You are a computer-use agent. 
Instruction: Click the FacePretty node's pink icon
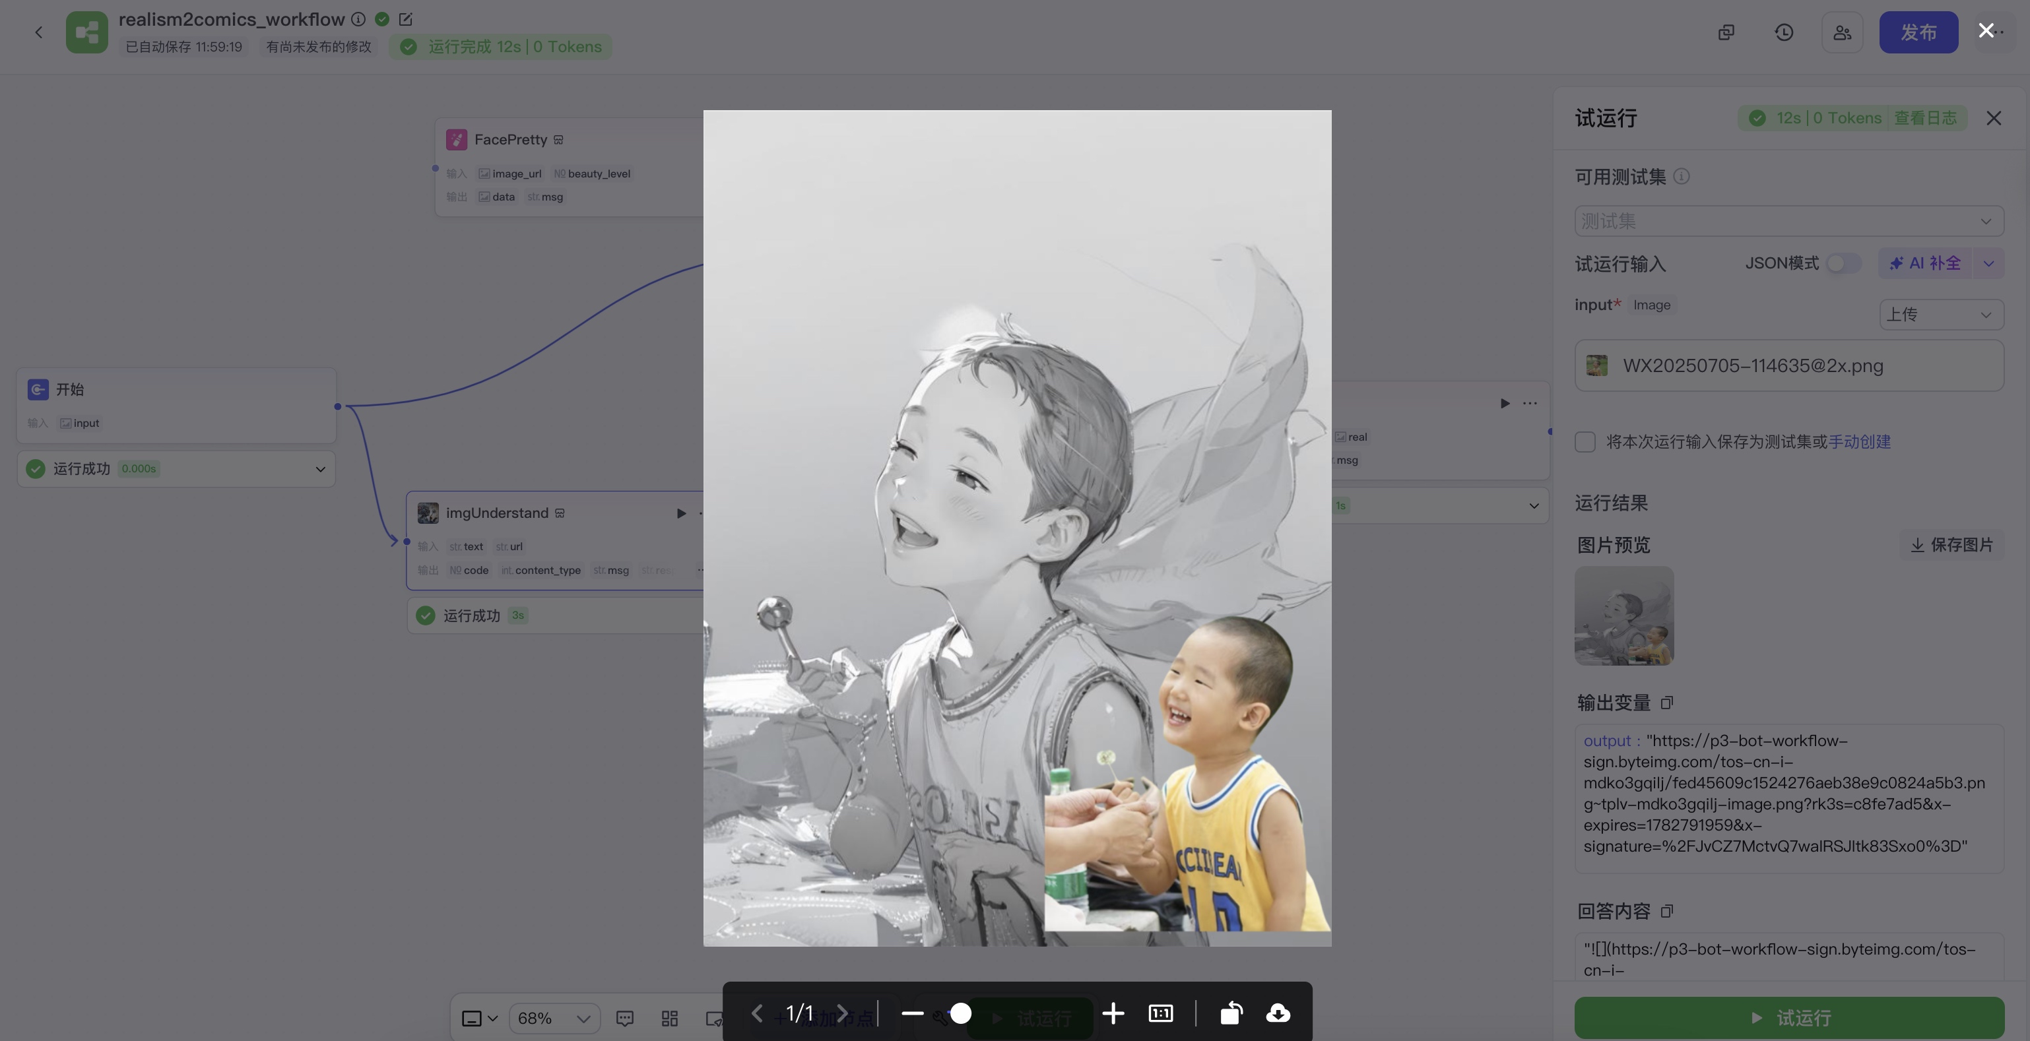pyautogui.click(x=456, y=139)
